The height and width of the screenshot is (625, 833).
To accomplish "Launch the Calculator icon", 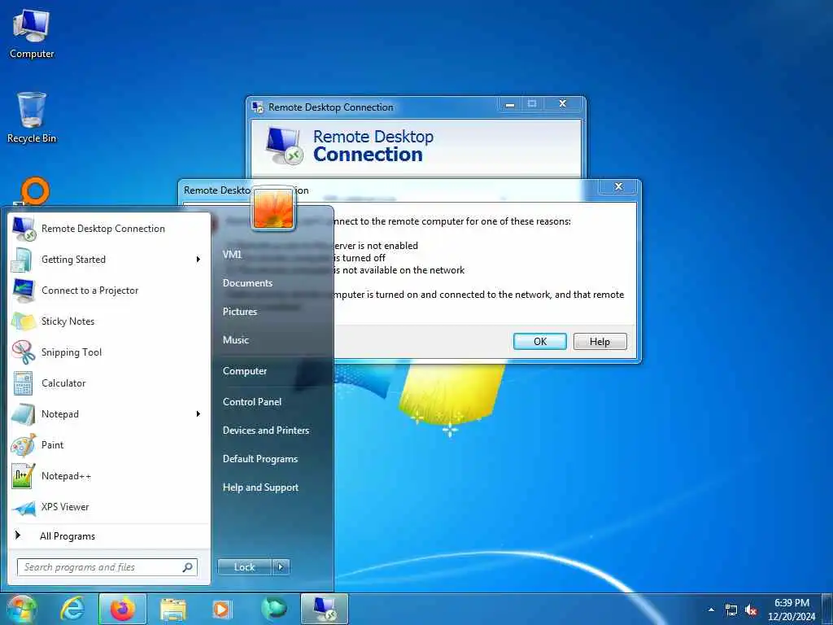I will 23,382.
